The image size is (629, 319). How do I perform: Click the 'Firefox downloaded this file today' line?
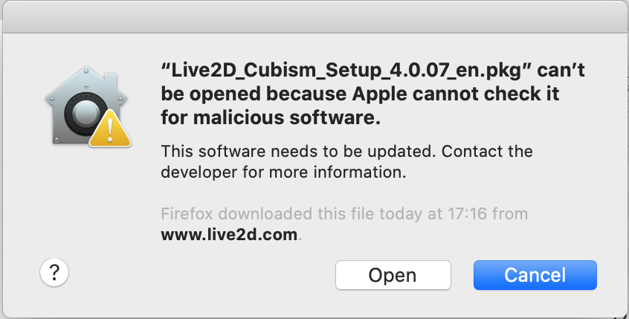click(x=344, y=214)
